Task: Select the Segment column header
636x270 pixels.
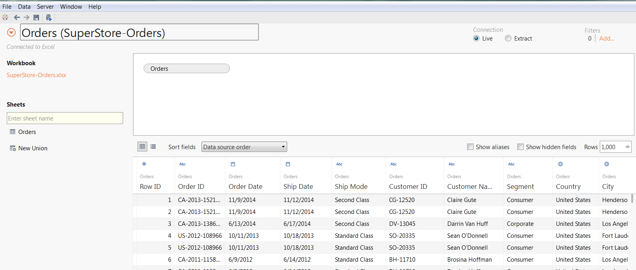Action: 521,186
